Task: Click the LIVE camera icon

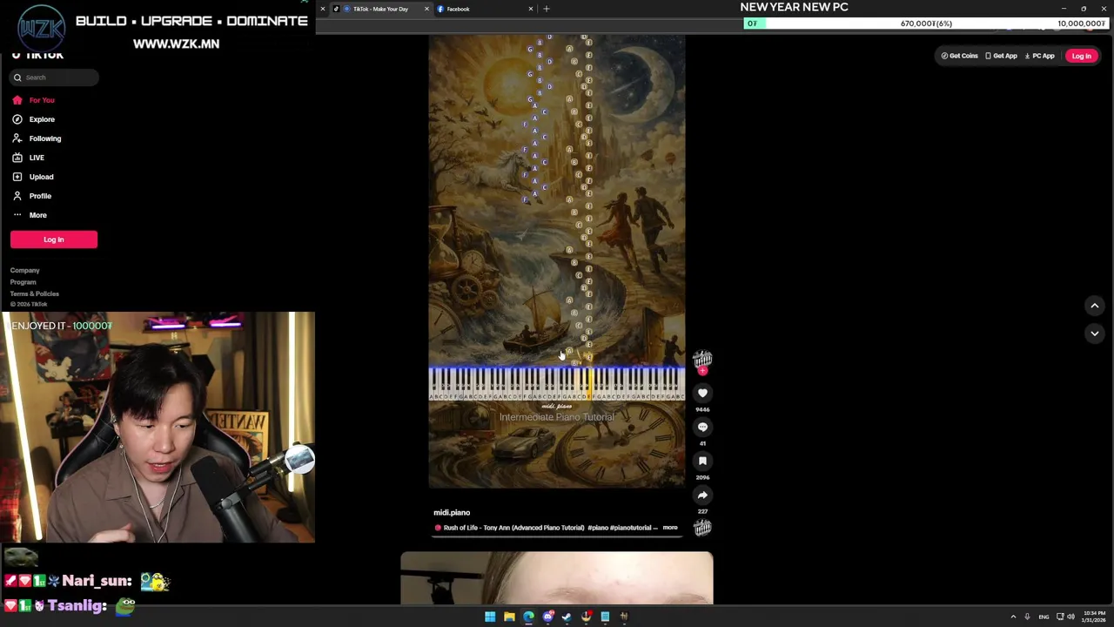Action: point(17,158)
